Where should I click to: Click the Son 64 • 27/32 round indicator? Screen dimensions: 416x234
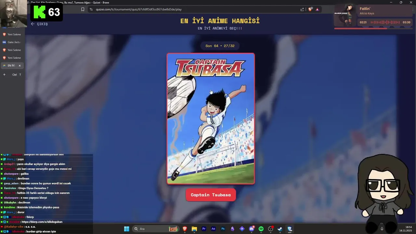(220, 46)
